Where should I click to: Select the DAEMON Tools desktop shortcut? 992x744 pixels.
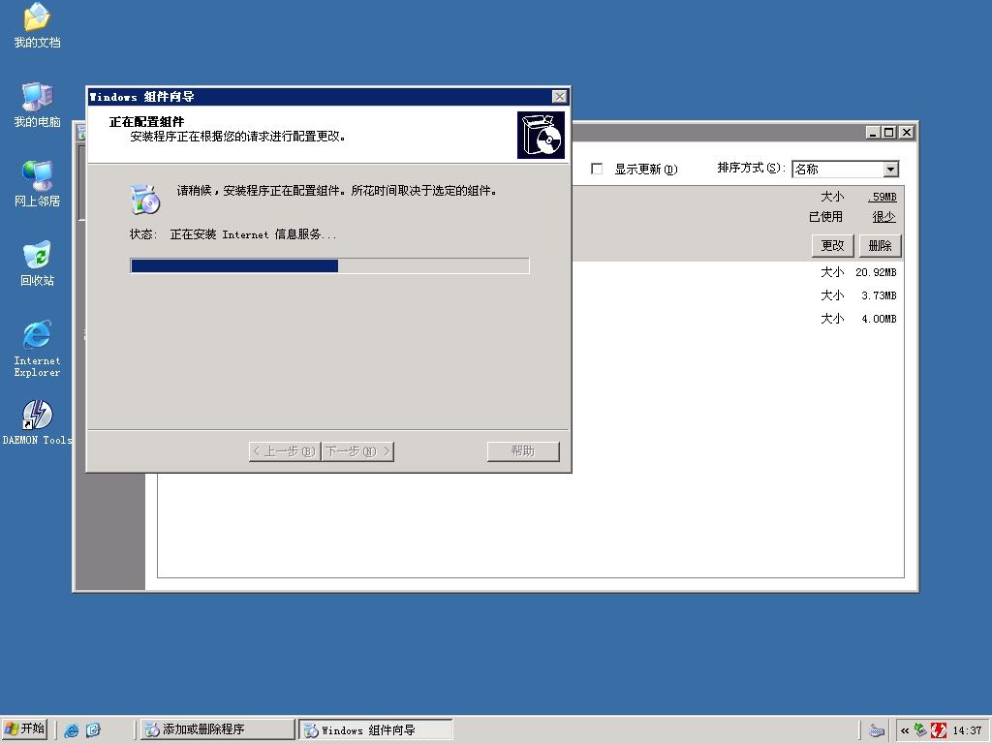tap(37, 422)
